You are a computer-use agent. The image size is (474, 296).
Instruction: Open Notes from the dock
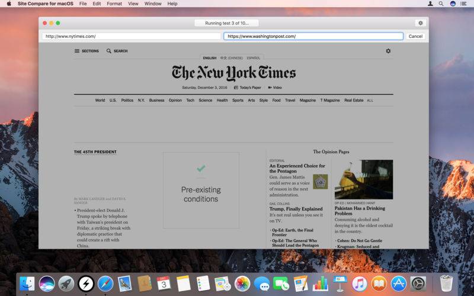click(x=184, y=284)
